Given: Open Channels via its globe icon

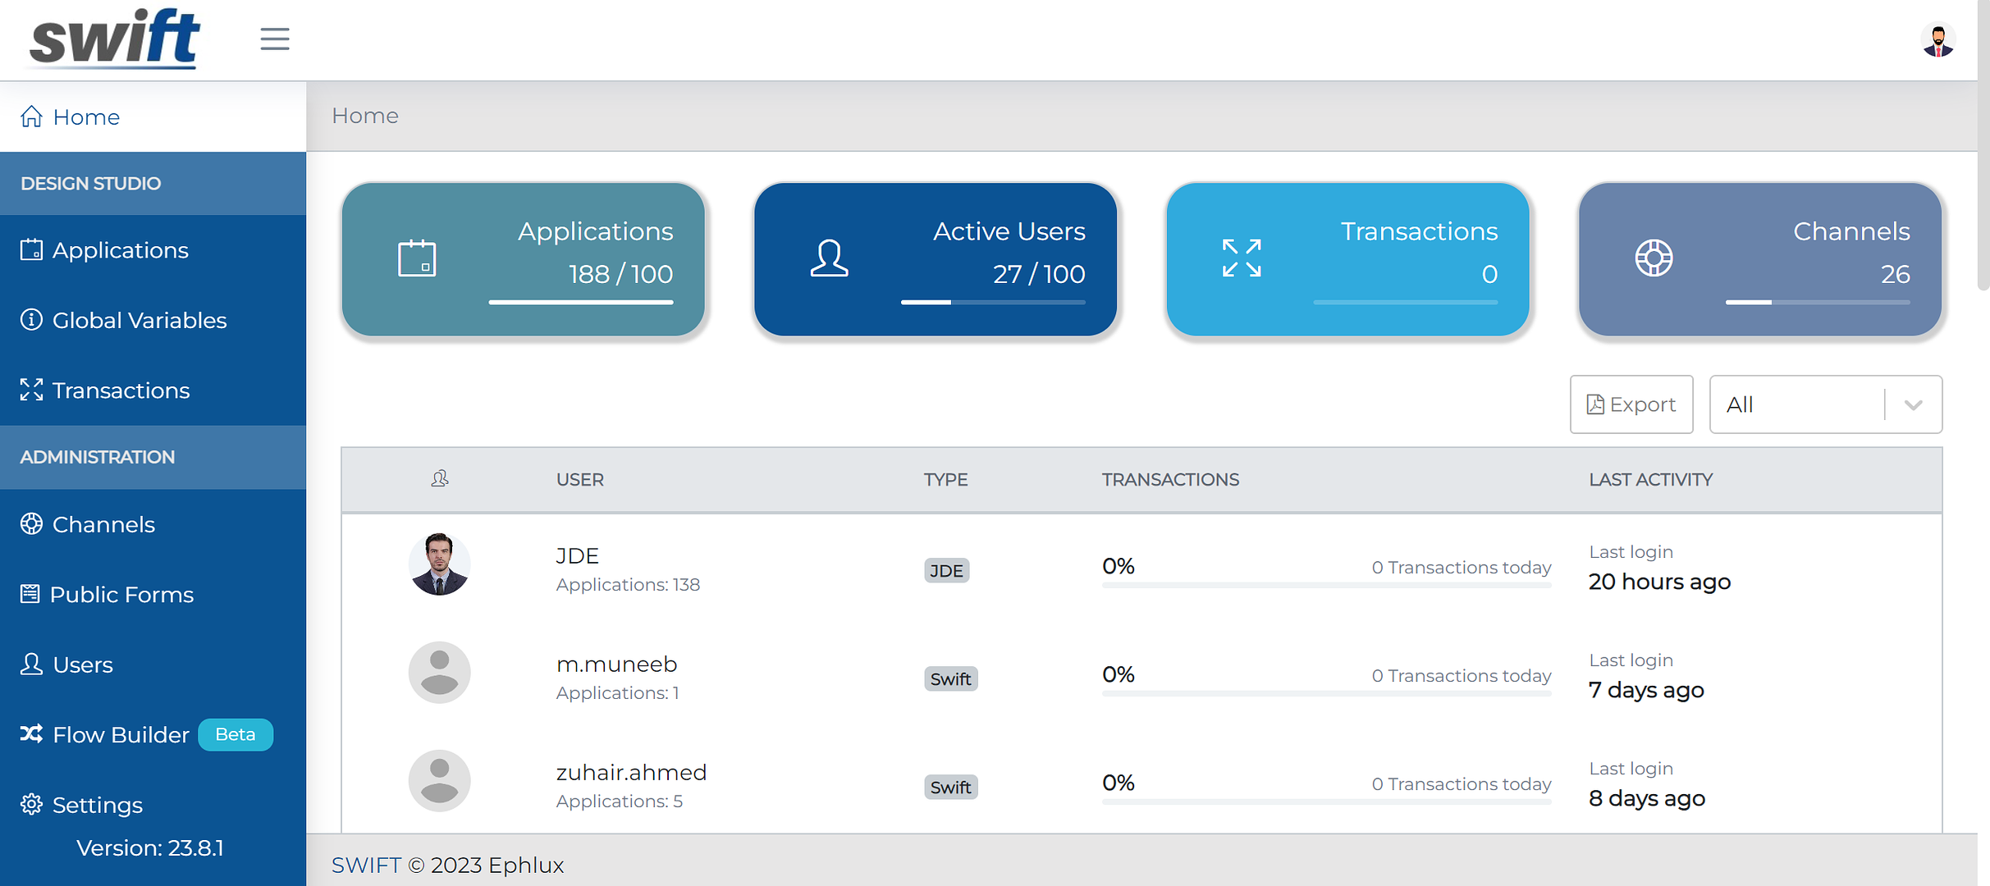Looking at the screenshot, I should click(x=31, y=523).
